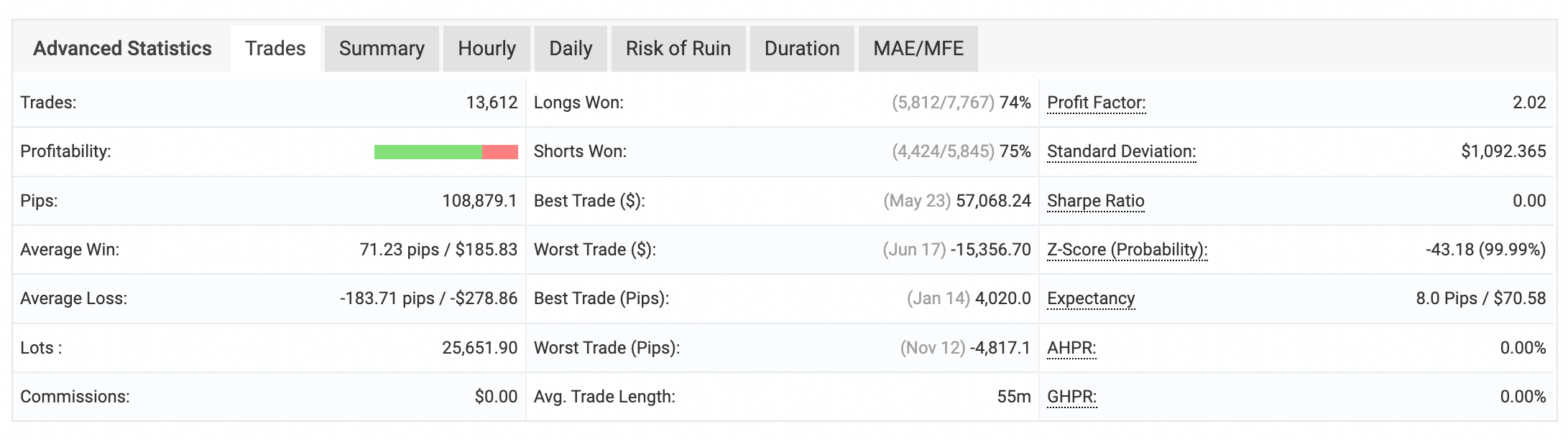Click the total Trades value 13,612

(x=492, y=103)
